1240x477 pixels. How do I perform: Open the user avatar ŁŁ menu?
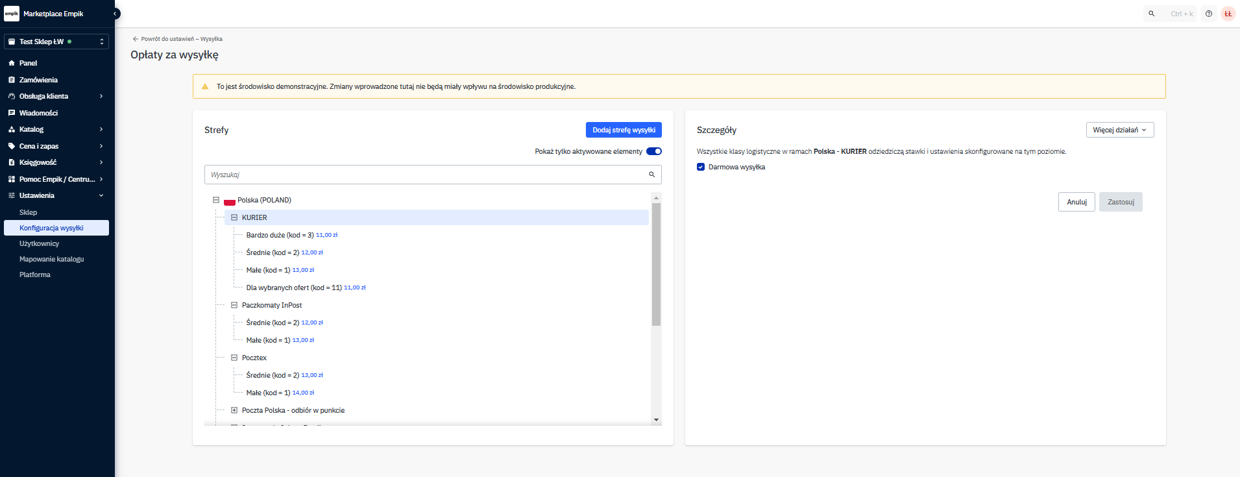coord(1228,14)
